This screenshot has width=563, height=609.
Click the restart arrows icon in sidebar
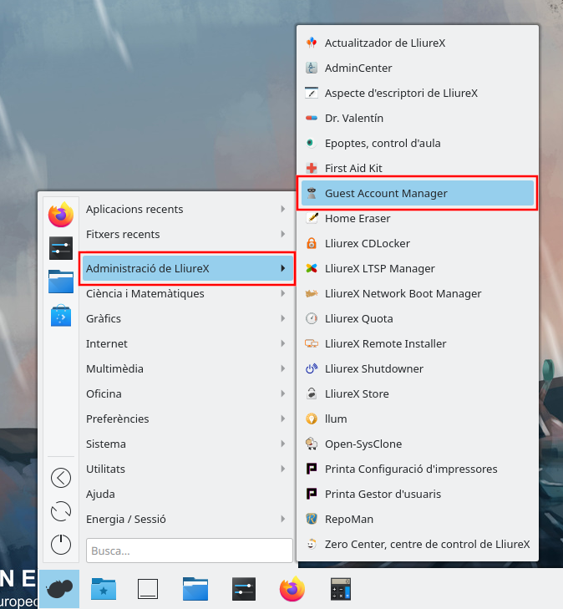61,511
